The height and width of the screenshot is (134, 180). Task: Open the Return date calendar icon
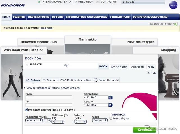pos(110,105)
